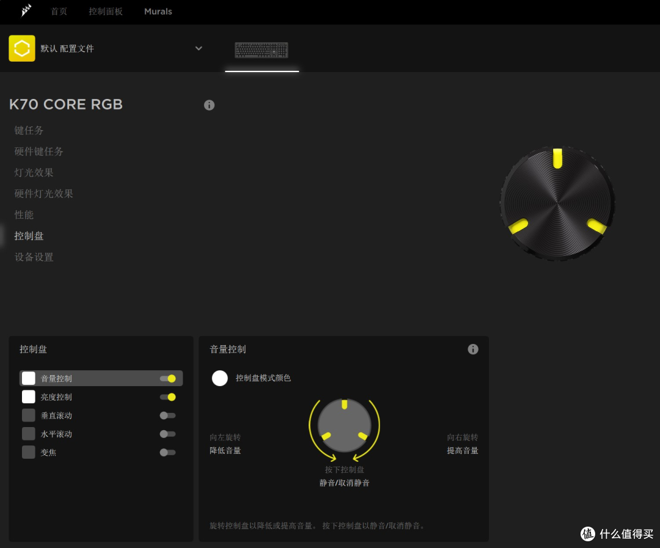This screenshot has width=660, height=548.
Task: Open info icon in 音量控制 panel
Action: click(472, 349)
